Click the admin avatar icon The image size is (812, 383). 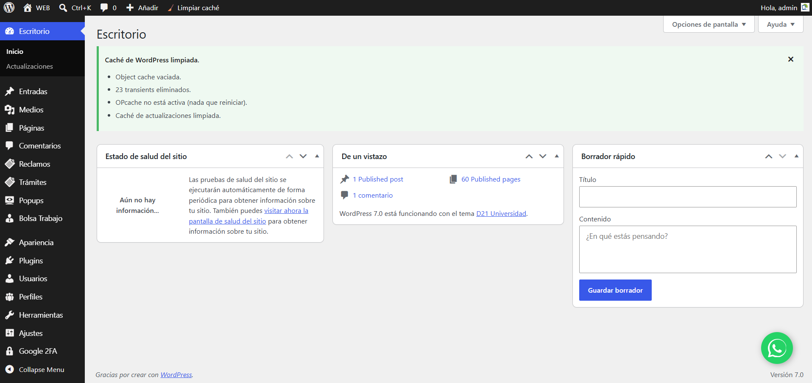click(805, 8)
